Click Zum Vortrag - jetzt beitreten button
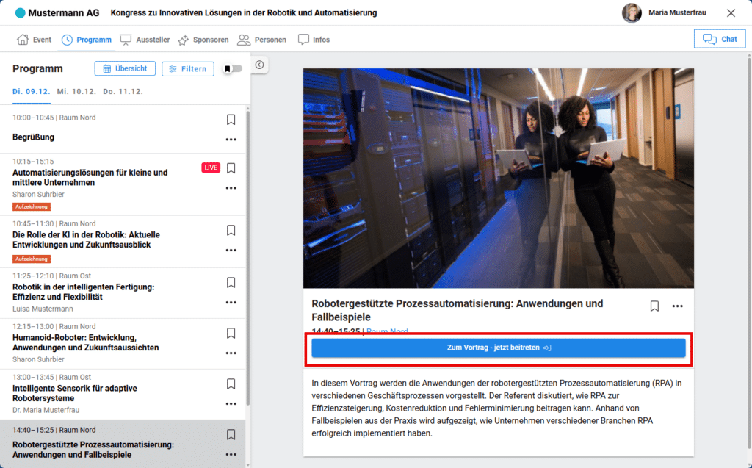This screenshot has height=468, width=752. (x=499, y=348)
